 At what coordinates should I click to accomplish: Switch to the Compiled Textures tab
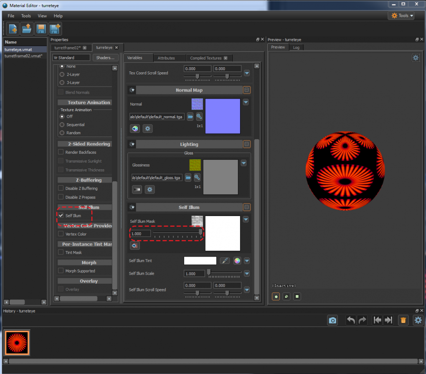pyautogui.click(x=206, y=58)
